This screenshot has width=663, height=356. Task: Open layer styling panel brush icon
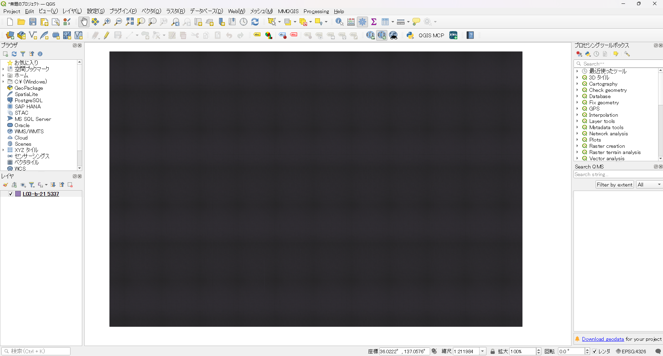(6, 185)
